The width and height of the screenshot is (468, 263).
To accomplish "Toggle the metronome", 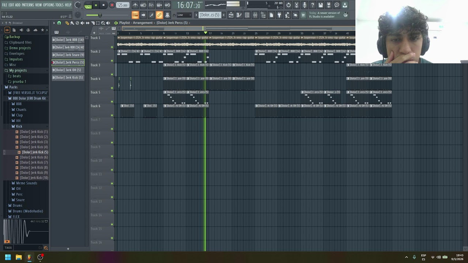I will (136, 5).
